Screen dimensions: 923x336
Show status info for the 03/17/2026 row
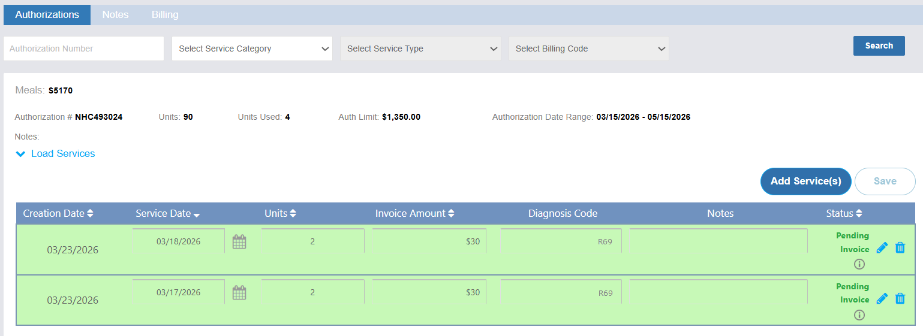point(859,315)
